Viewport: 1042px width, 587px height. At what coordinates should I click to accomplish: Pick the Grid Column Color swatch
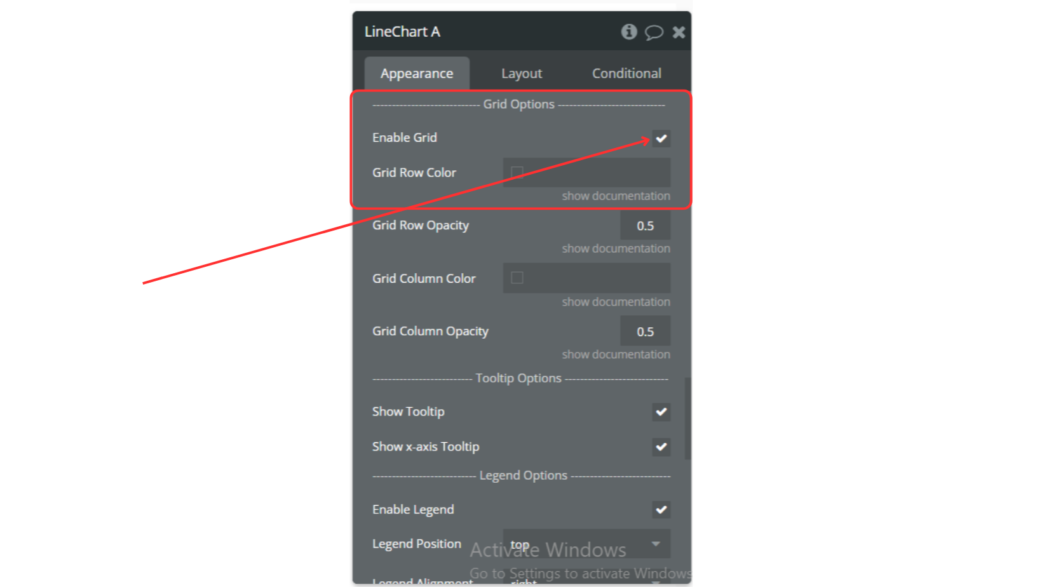tap(517, 278)
